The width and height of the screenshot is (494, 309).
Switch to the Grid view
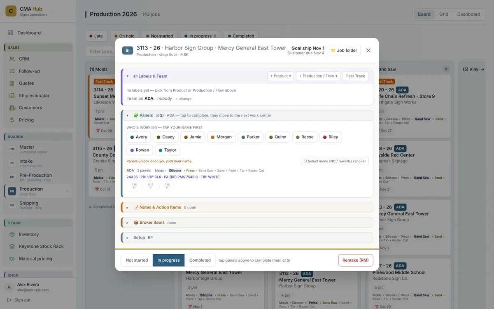444,14
